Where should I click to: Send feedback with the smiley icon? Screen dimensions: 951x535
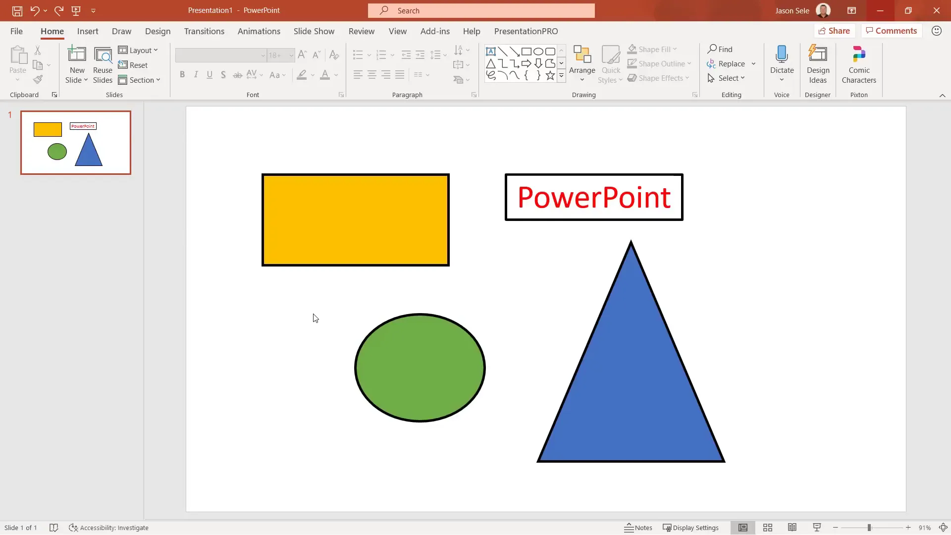point(936,31)
